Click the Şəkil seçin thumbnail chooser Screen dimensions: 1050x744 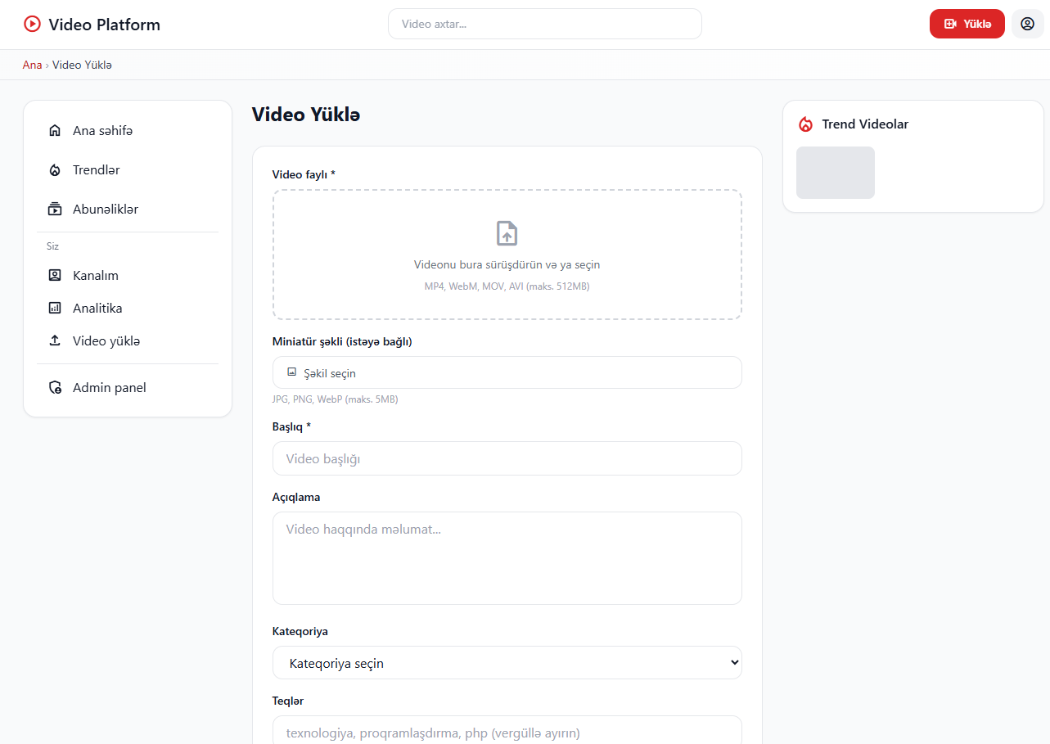(x=507, y=373)
